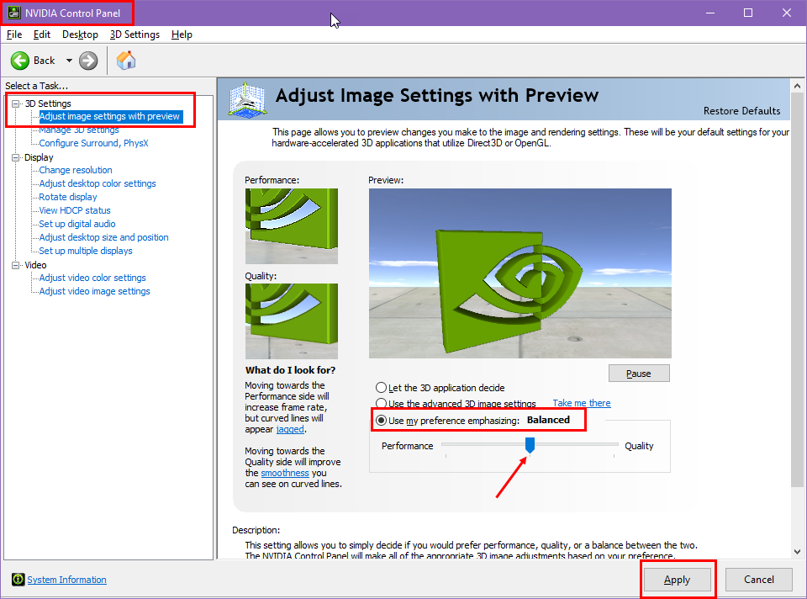Image resolution: width=807 pixels, height=599 pixels.
Task: Open the Edit menu
Action: click(42, 34)
